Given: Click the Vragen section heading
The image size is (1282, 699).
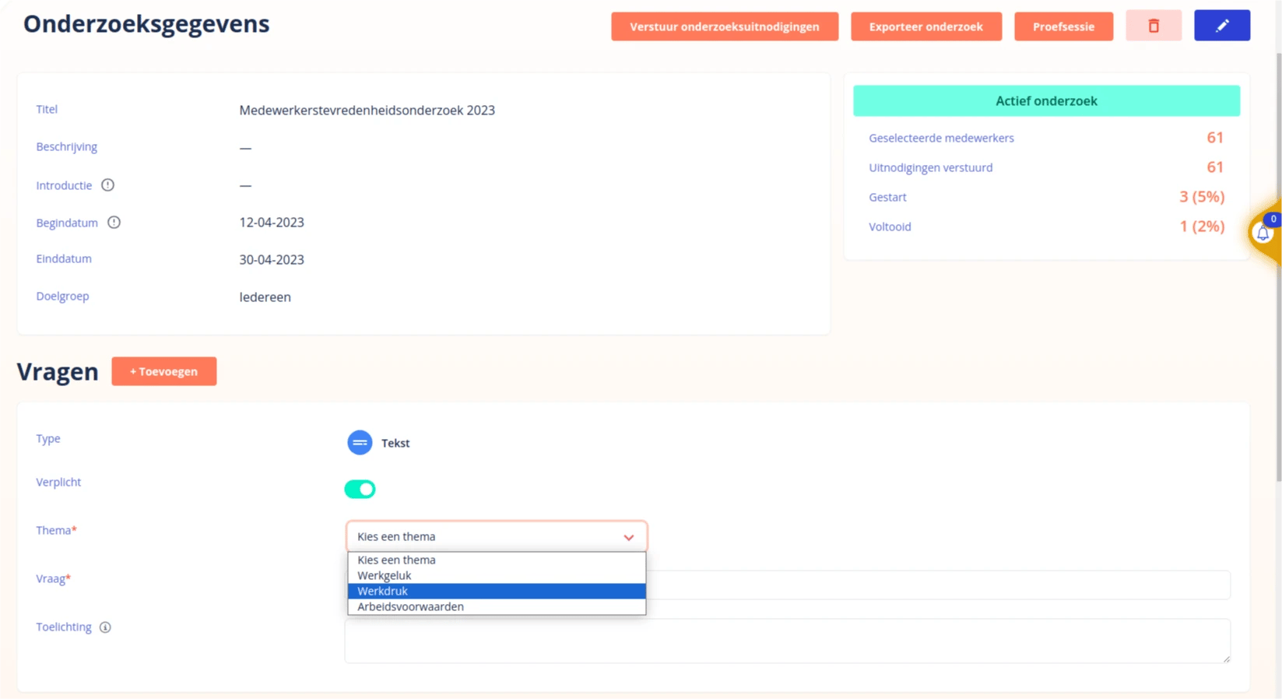Looking at the screenshot, I should pyautogui.click(x=58, y=372).
